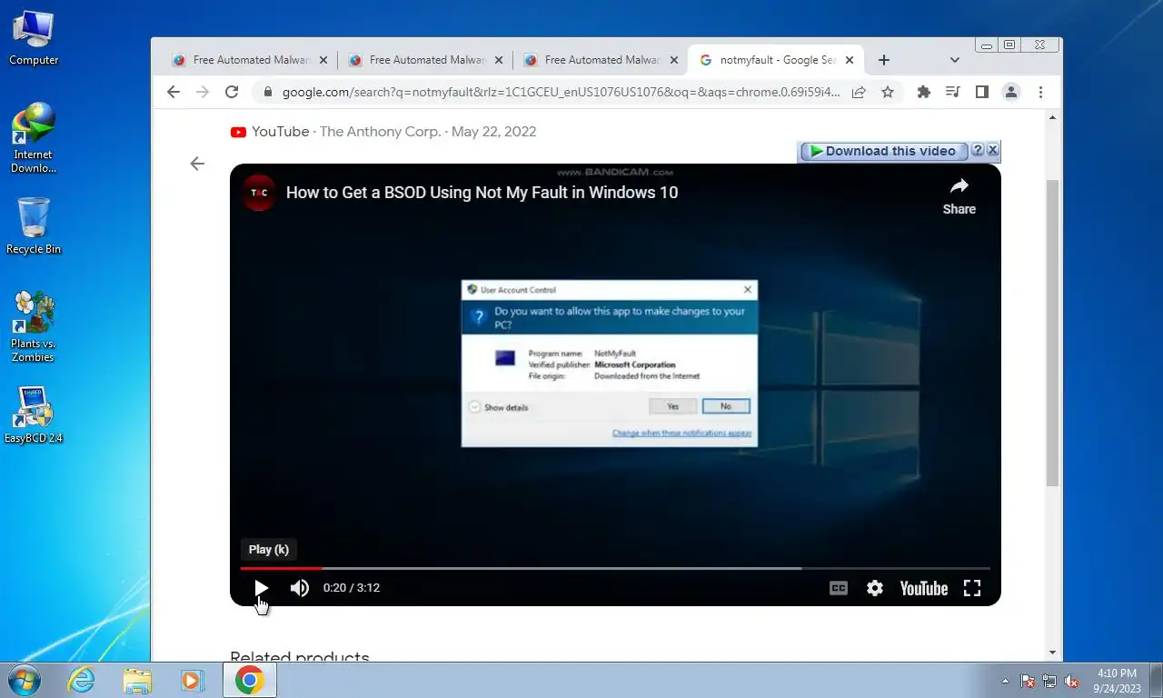Click the address bar URL
This screenshot has height=698, width=1163.
tap(561, 92)
